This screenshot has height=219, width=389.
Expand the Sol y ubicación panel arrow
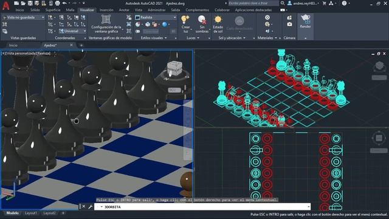244,38
